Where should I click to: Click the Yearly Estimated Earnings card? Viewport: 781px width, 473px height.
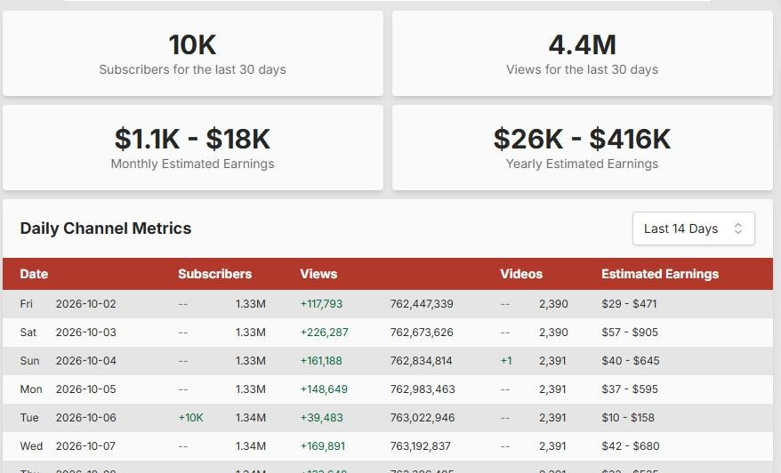click(x=583, y=148)
